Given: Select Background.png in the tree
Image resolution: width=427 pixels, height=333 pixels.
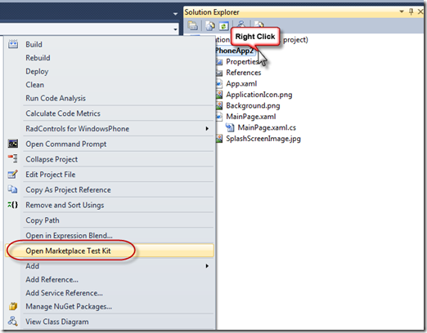Looking at the screenshot, I should click(x=253, y=105).
